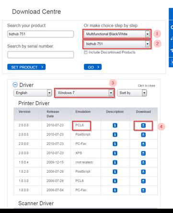Screen dimensions: 173x213
Task: Click the Release Date column header
Action: (x=53, y=114)
